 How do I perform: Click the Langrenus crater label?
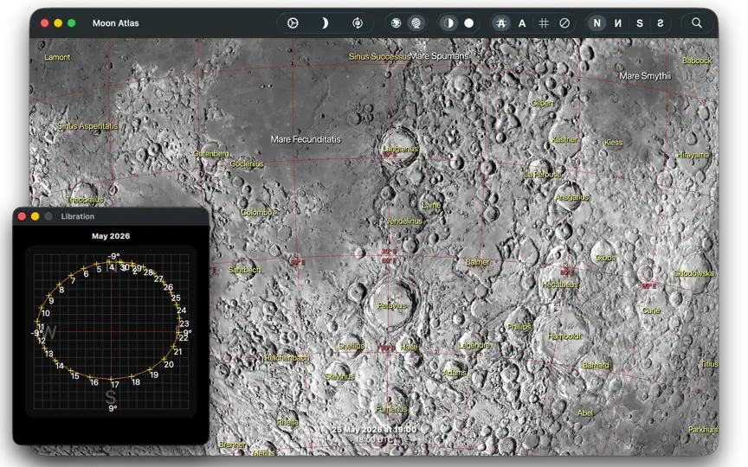[x=400, y=149]
